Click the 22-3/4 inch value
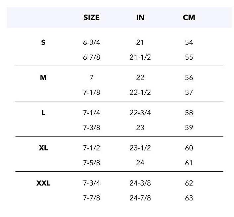Screen dimensions: 234x217 pyautogui.click(x=140, y=113)
